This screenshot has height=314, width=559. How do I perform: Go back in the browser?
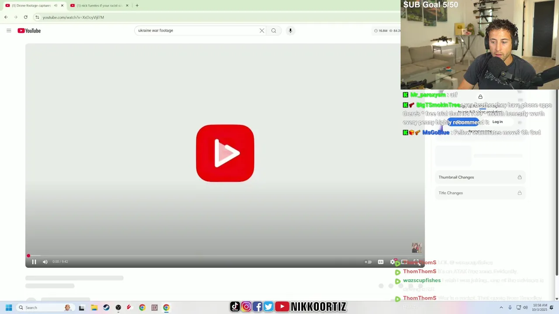6,17
